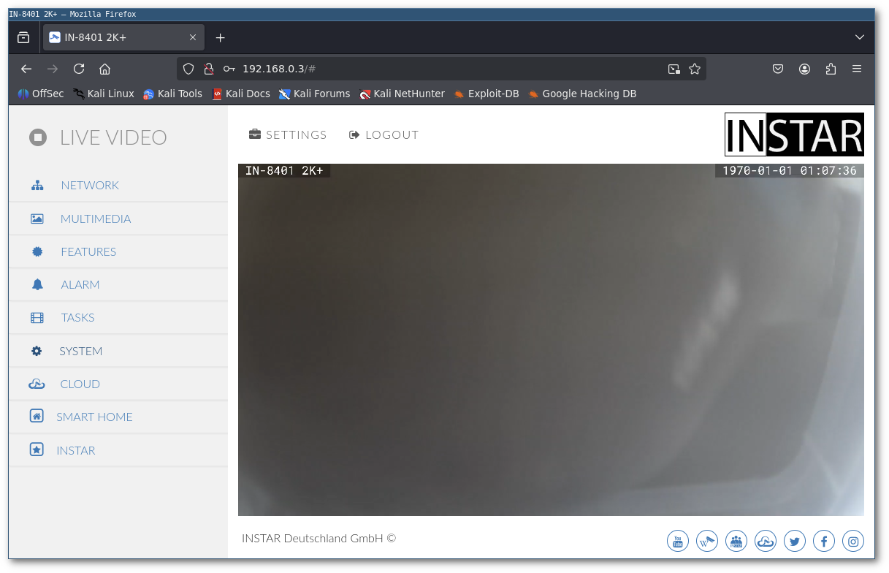The image size is (889, 573).
Task: Open the INSTAR YouTube channel icon
Action: [x=678, y=542]
